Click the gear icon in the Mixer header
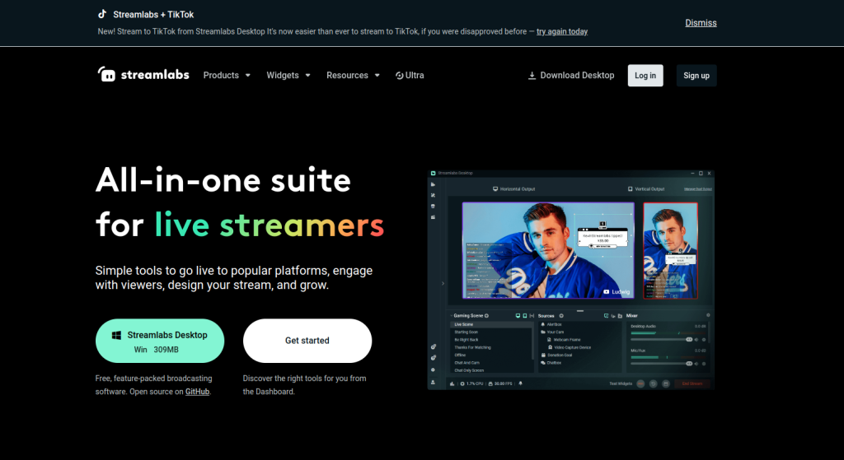 tap(708, 316)
